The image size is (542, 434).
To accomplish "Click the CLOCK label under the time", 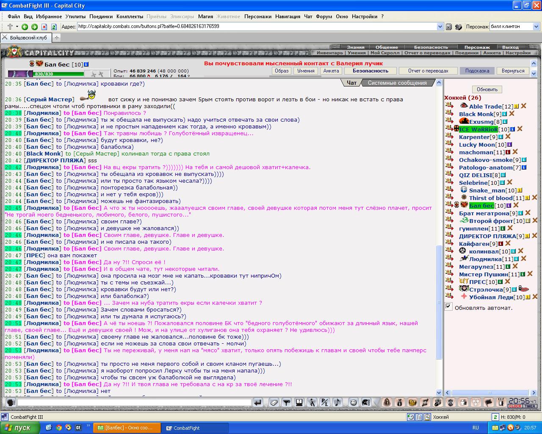I will [x=515, y=406].
